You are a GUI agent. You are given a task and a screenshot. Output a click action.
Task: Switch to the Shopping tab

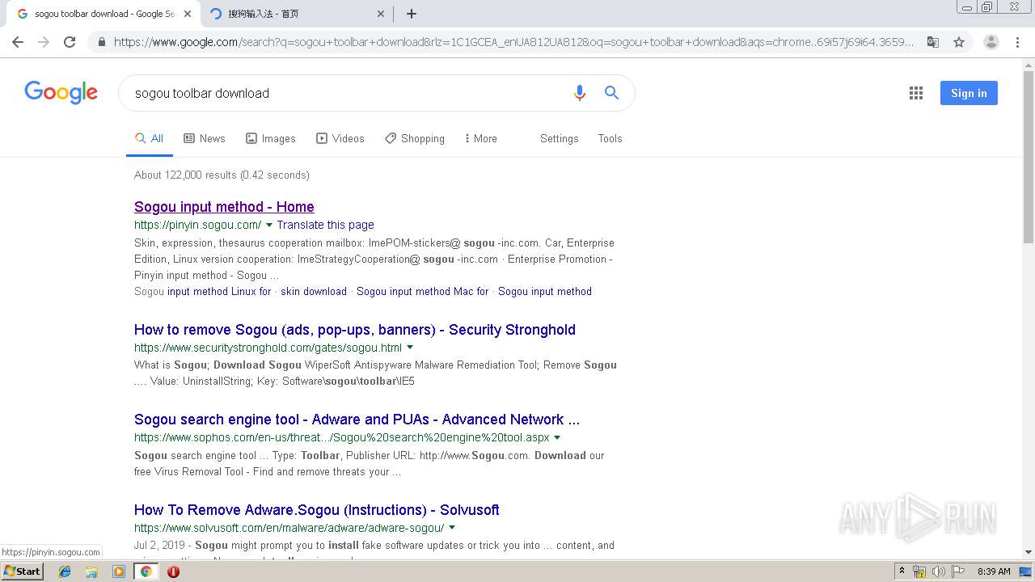point(415,138)
